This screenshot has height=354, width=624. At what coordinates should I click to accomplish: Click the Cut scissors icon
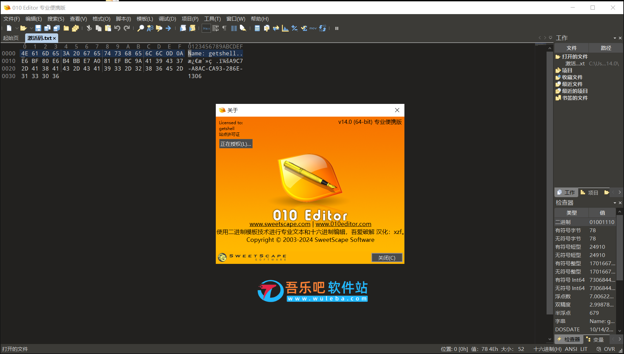pos(89,28)
